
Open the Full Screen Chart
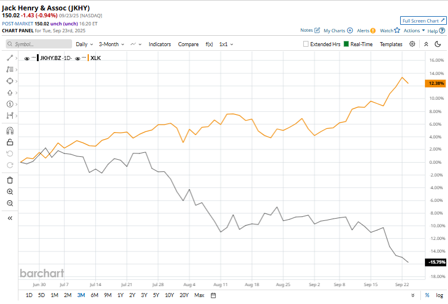click(x=423, y=21)
